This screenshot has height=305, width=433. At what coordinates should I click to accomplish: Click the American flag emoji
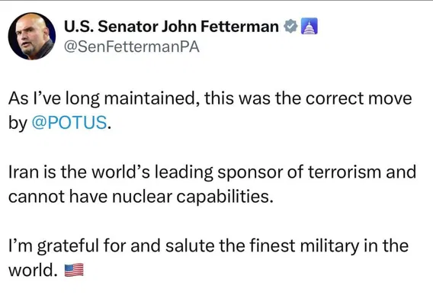(x=74, y=270)
